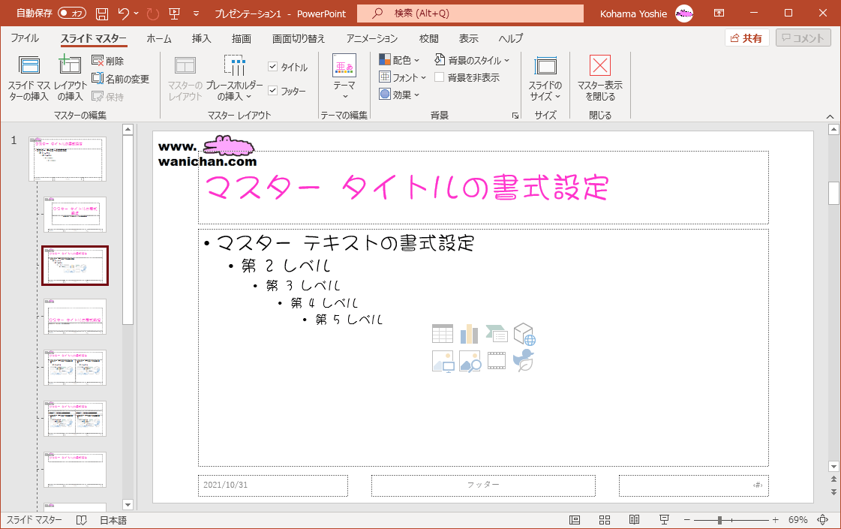
Task: Click 日本語 language in status bar
Action: [x=113, y=520]
